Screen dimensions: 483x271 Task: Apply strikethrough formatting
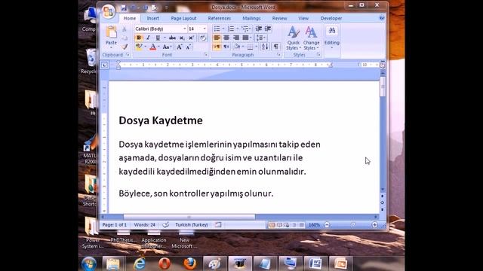coord(172,38)
